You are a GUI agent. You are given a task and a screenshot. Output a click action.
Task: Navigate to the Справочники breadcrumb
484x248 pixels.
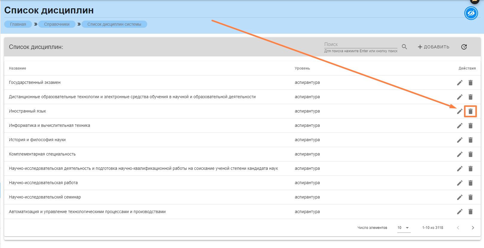[x=57, y=24]
